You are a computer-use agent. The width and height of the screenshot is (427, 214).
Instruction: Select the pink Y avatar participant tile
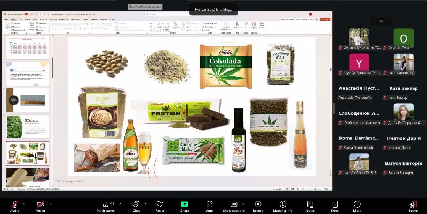coord(359,63)
